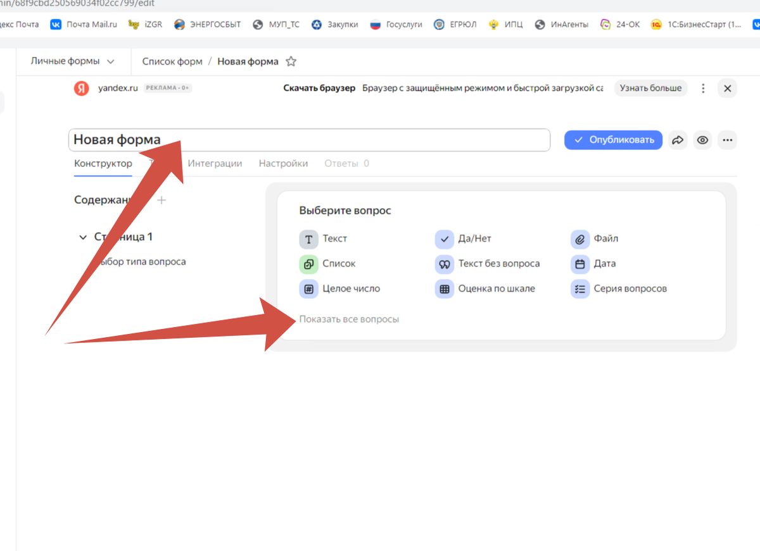Open the ЕГРЮЛ bookmark

tap(455, 25)
